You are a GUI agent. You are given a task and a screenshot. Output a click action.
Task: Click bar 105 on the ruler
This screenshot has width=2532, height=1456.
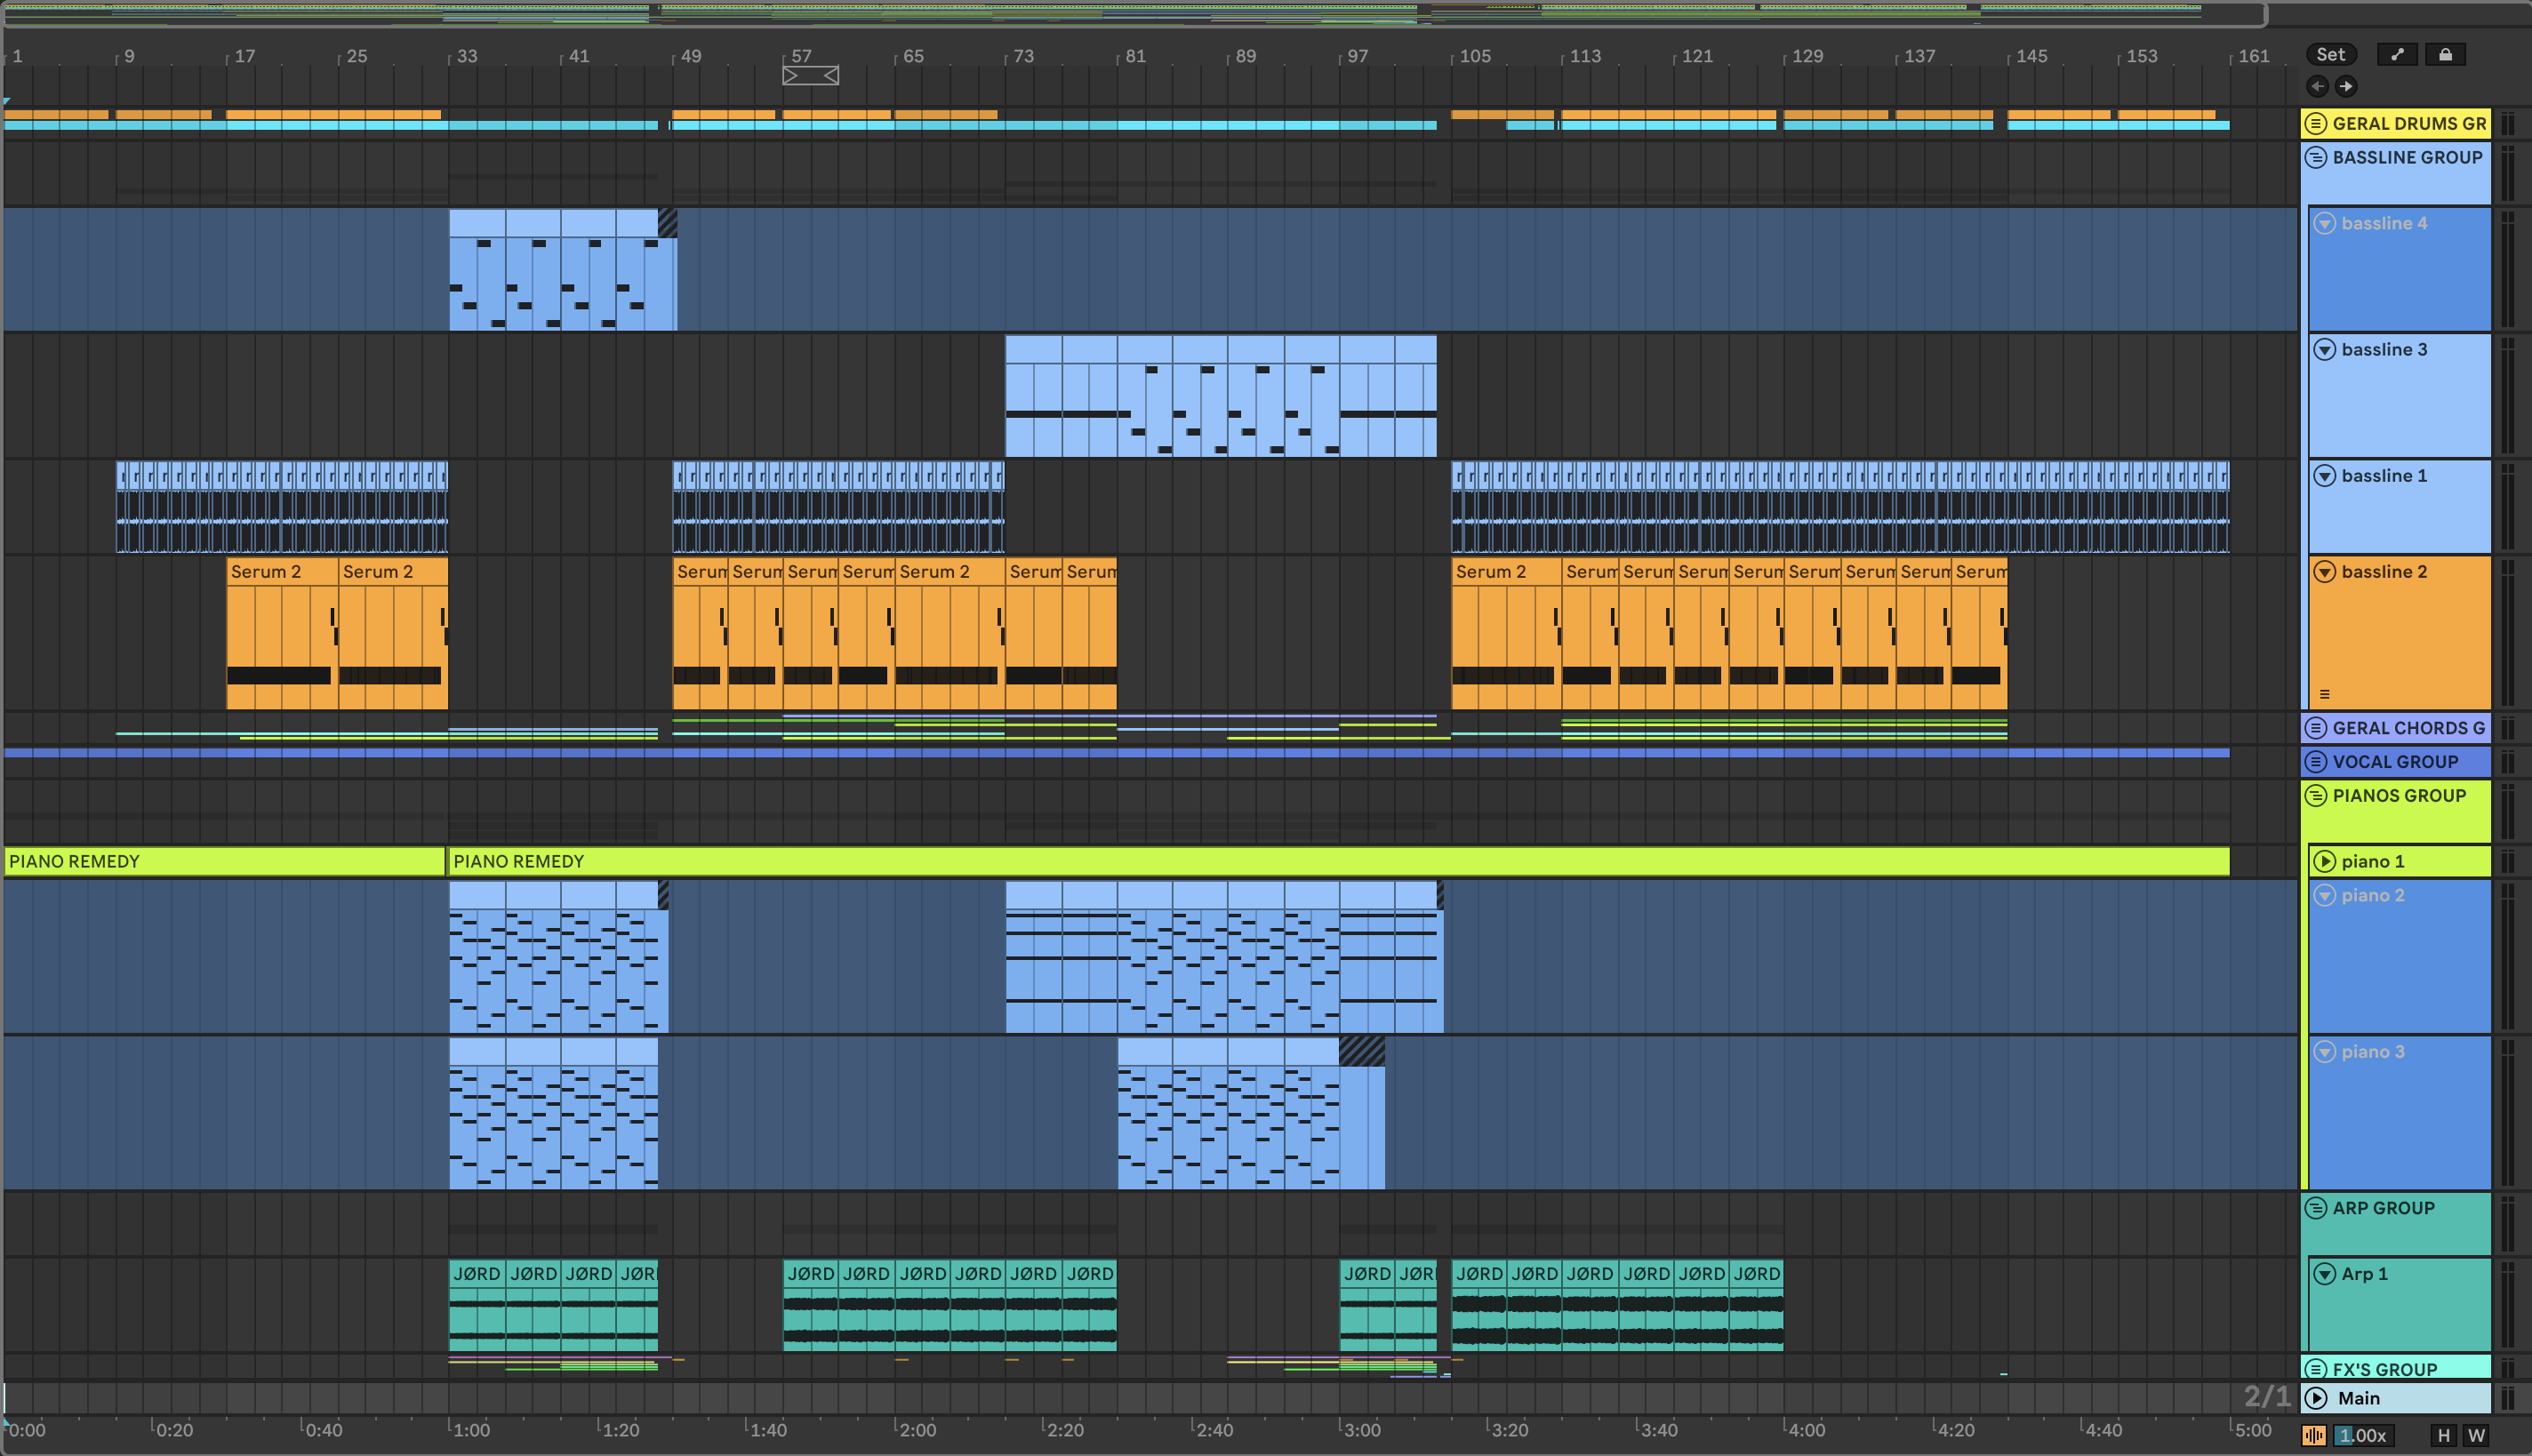[x=1474, y=56]
